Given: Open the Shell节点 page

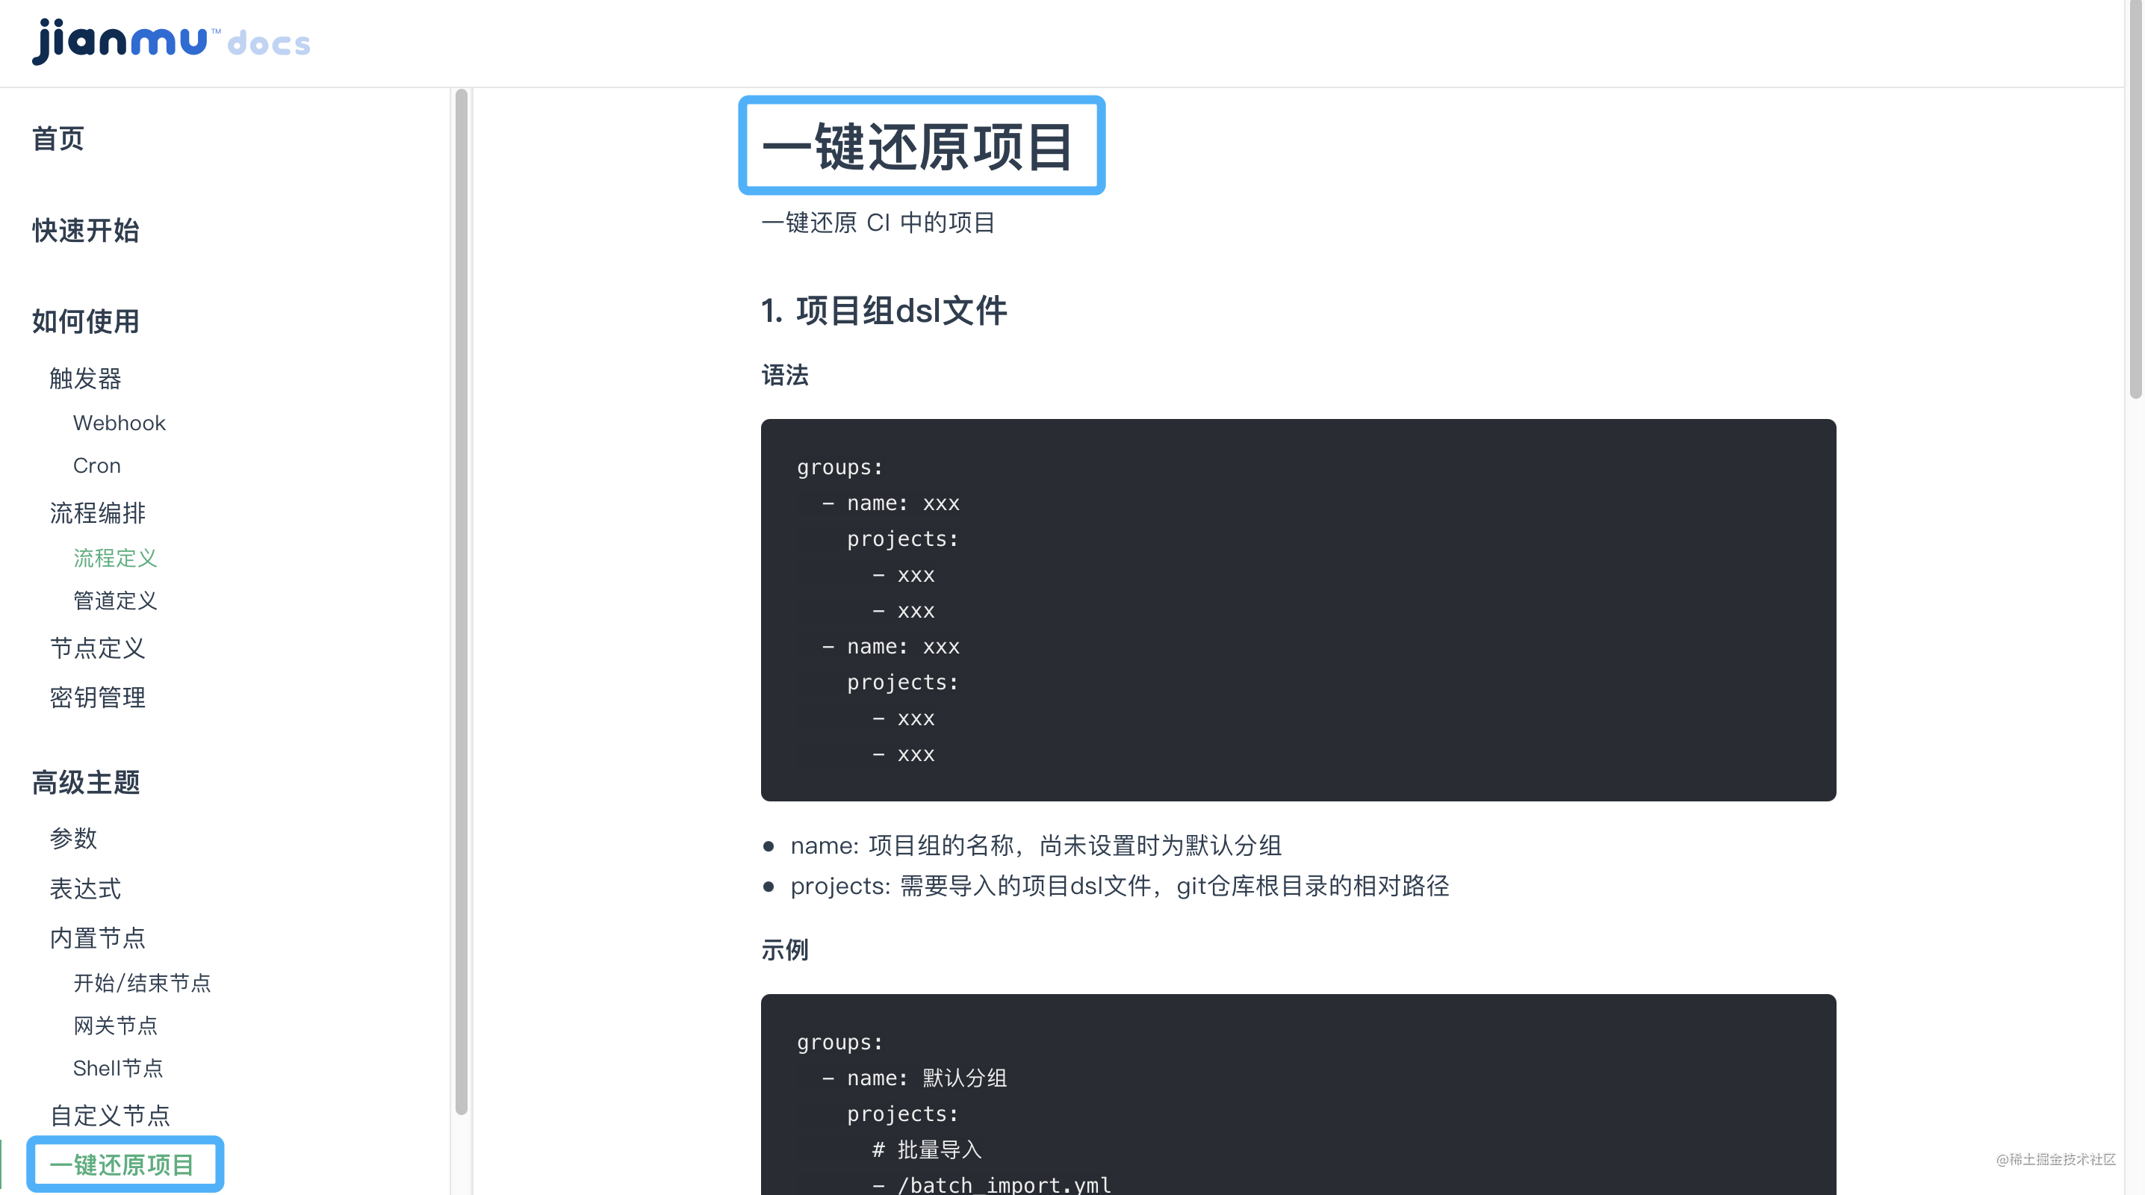Looking at the screenshot, I should 118,1069.
